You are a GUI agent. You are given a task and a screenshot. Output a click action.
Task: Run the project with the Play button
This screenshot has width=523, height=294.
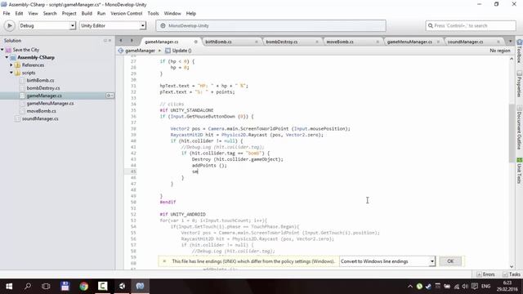9,25
